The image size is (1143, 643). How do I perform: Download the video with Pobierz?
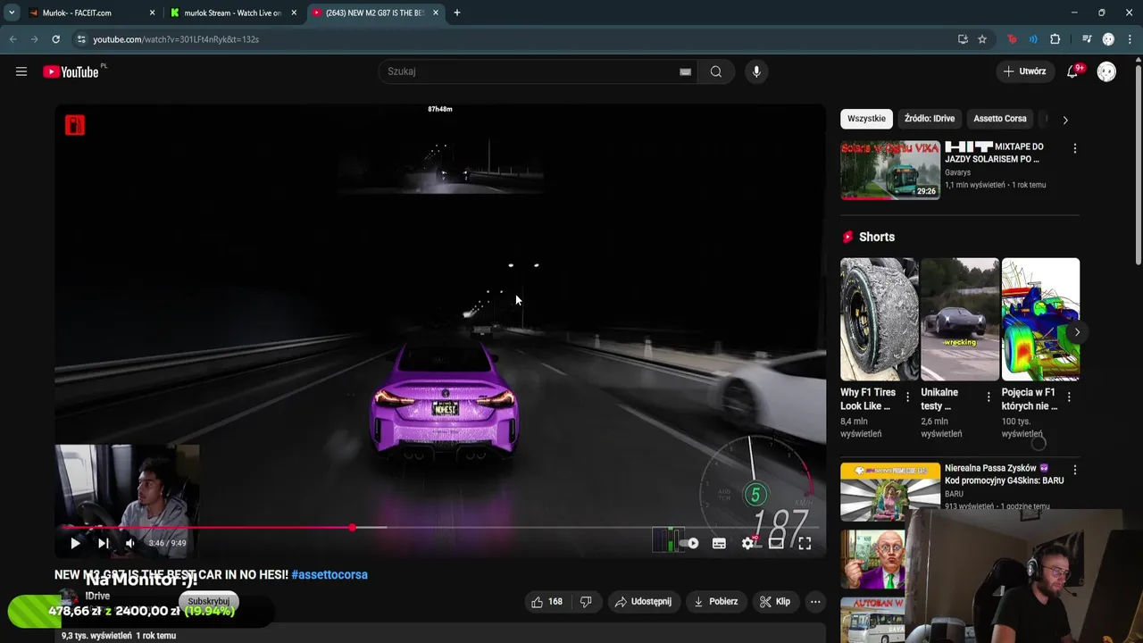(x=716, y=602)
